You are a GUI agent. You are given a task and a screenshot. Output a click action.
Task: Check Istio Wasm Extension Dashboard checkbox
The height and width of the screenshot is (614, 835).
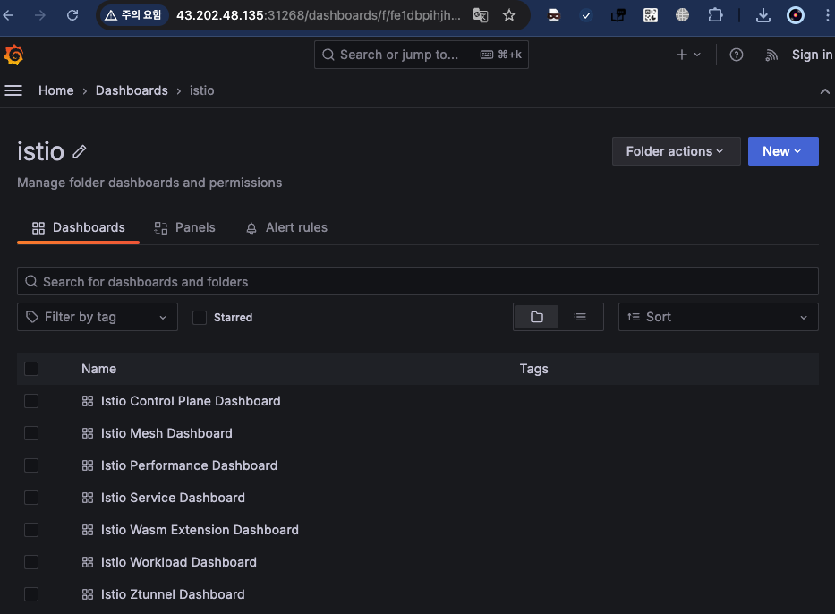pyautogui.click(x=31, y=530)
